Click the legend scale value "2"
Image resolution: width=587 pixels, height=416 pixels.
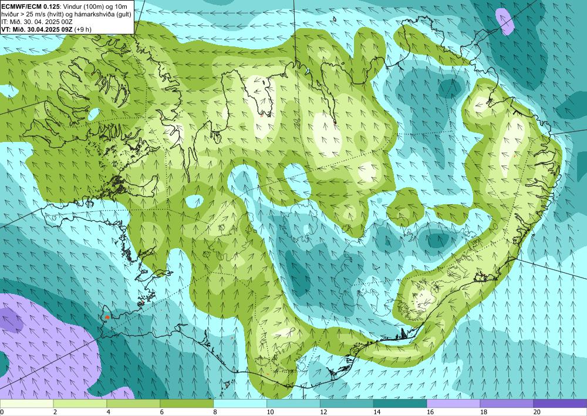pos(55,412)
